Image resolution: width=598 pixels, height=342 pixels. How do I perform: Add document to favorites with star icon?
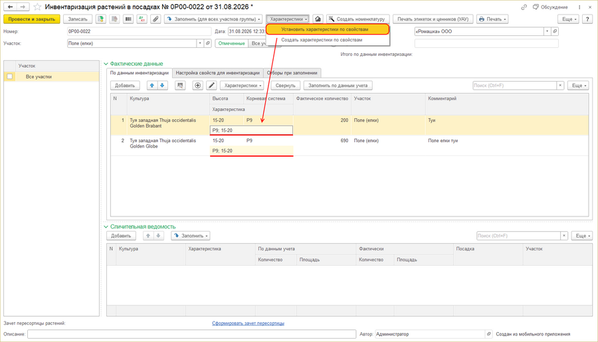37,7
